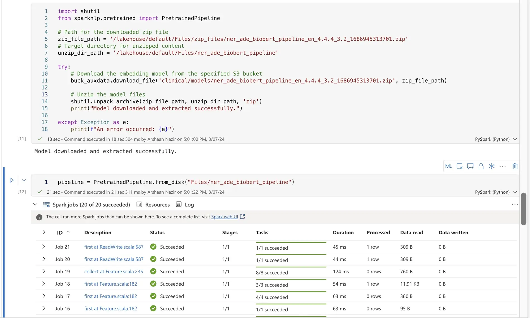This screenshot has width=530, height=318.
Task: Open Spark jobs panel ellipsis menu
Action: 515,204
